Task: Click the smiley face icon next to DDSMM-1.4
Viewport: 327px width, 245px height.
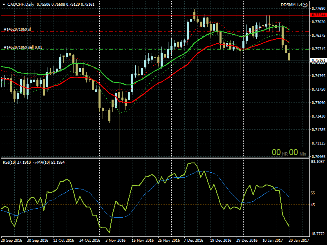Action: click(x=305, y=5)
